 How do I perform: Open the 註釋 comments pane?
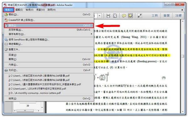point(178,16)
